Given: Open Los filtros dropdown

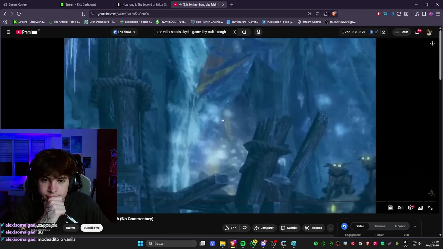Looking at the screenshot, I should pyautogui.click(x=124, y=32).
